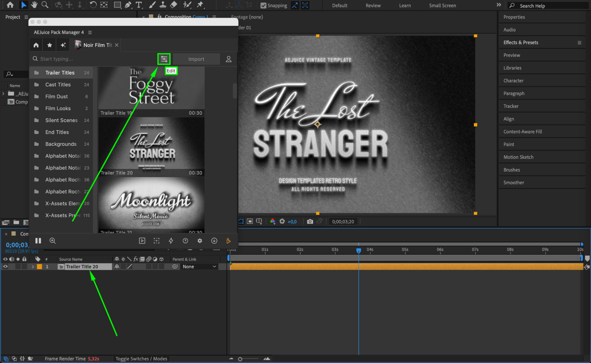The height and width of the screenshot is (363, 591).
Task: Expand Trailer Title 20 layer properties
Action: pos(33,267)
